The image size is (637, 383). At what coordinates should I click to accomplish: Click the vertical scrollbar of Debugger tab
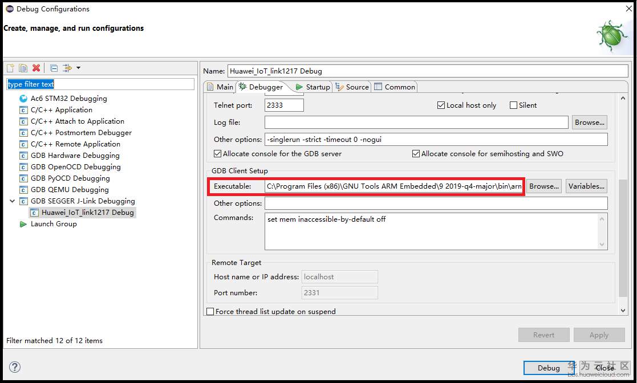tap(623, 237)
